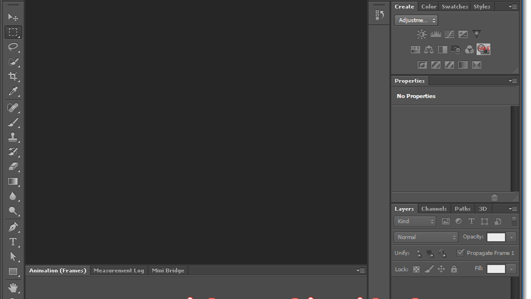This screenshot has height=299, width=531.
Task: Open the Animation panel flyout menu
Action: tap(361, 270)
